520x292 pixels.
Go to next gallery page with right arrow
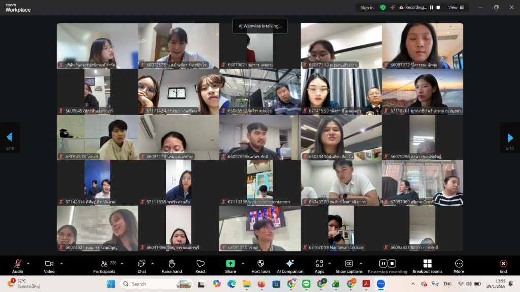(x=510, y=137)
